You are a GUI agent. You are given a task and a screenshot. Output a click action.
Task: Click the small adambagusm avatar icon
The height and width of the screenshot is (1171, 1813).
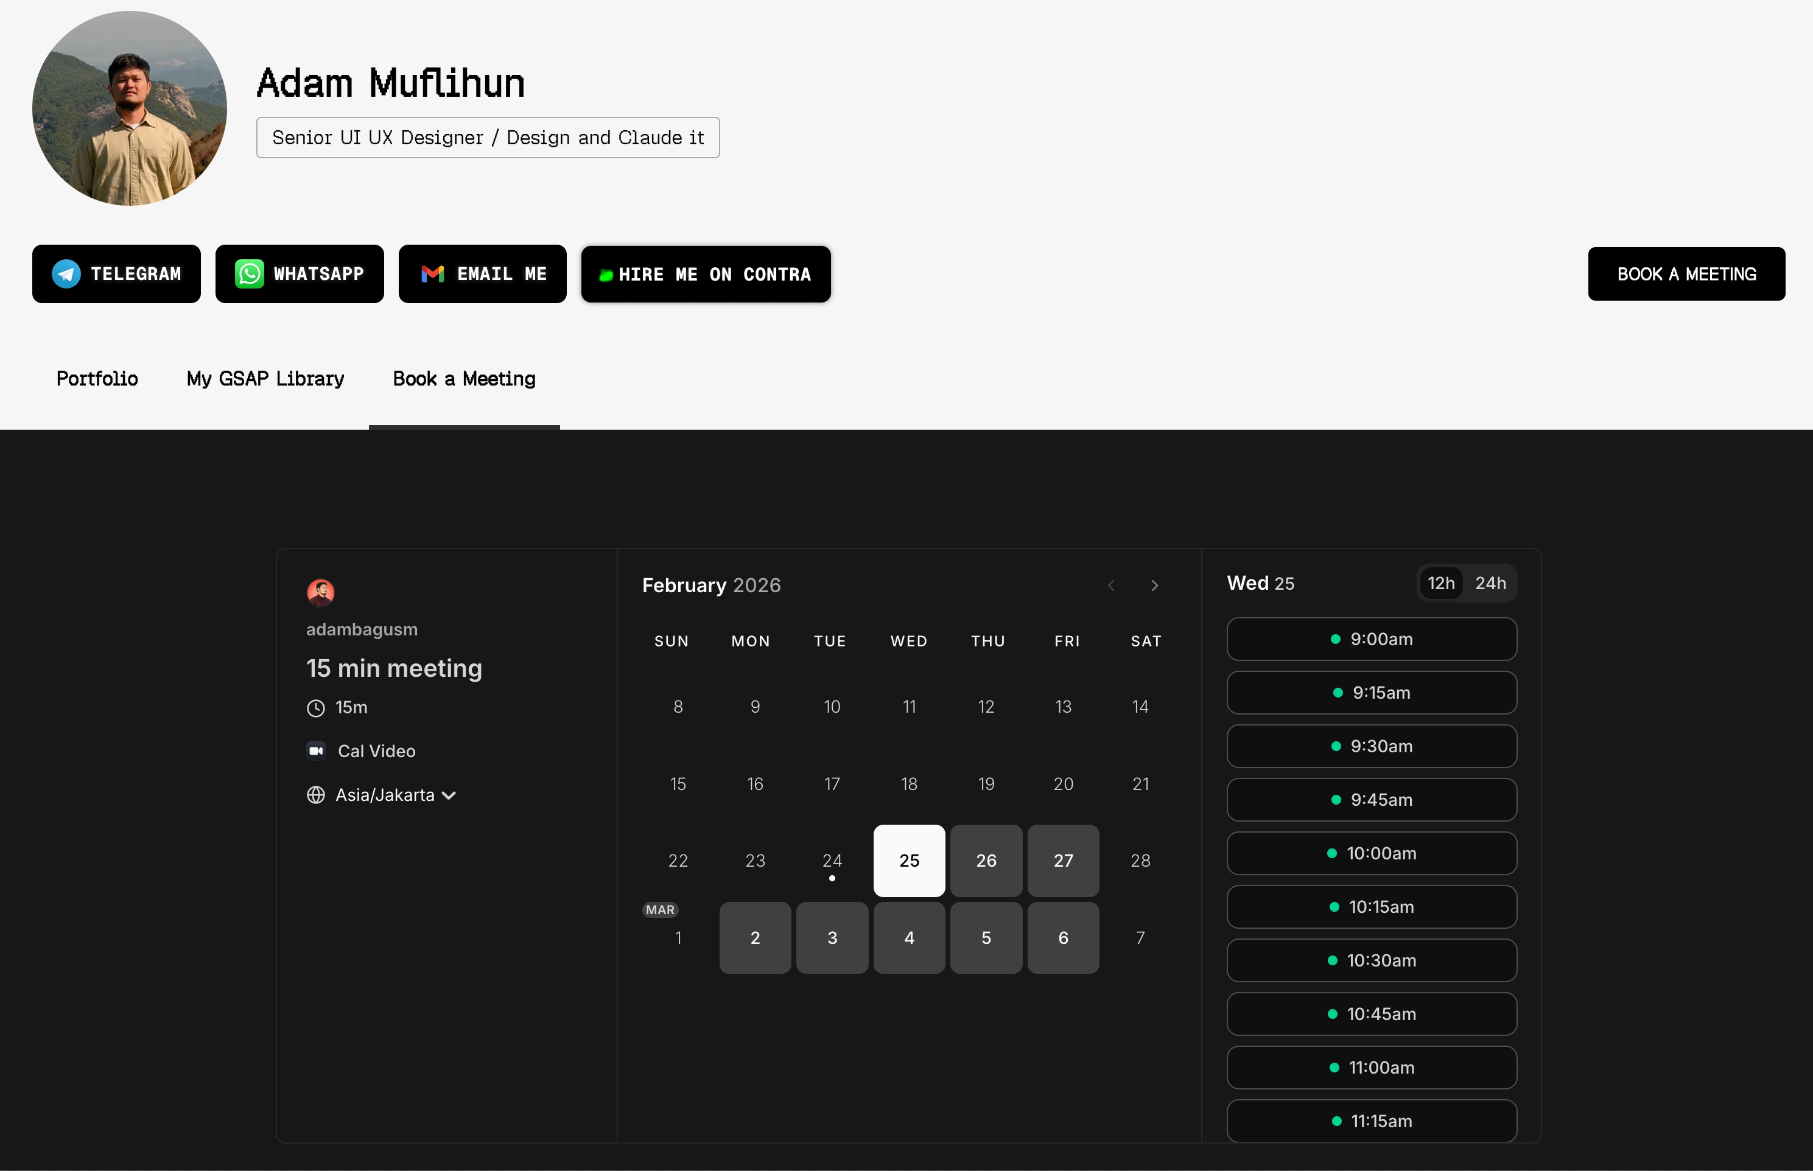320,592
